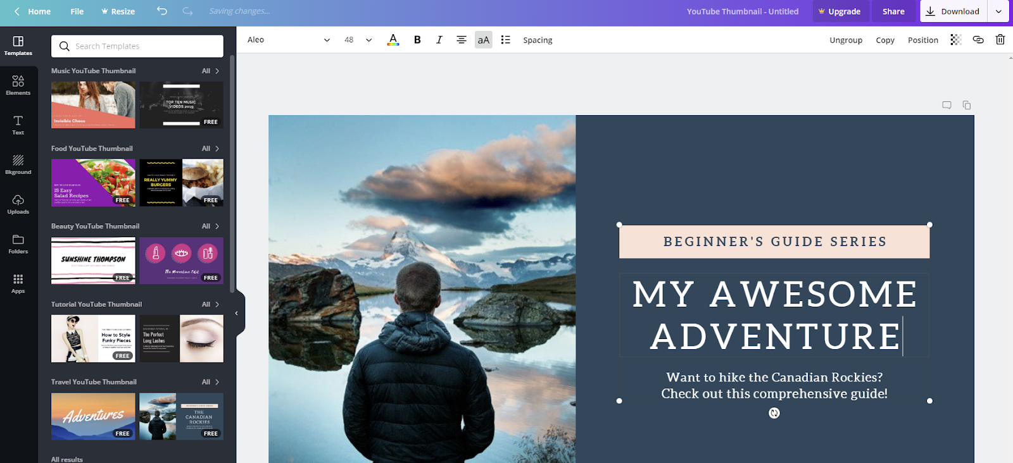The image size is (1013, 463).
Task: Copy the selected element
Action: pyautogui.click(x=885, y=40)
